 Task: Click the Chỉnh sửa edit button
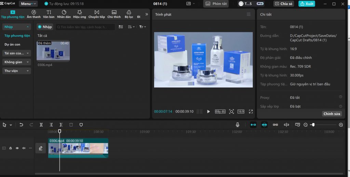[332, 114]
